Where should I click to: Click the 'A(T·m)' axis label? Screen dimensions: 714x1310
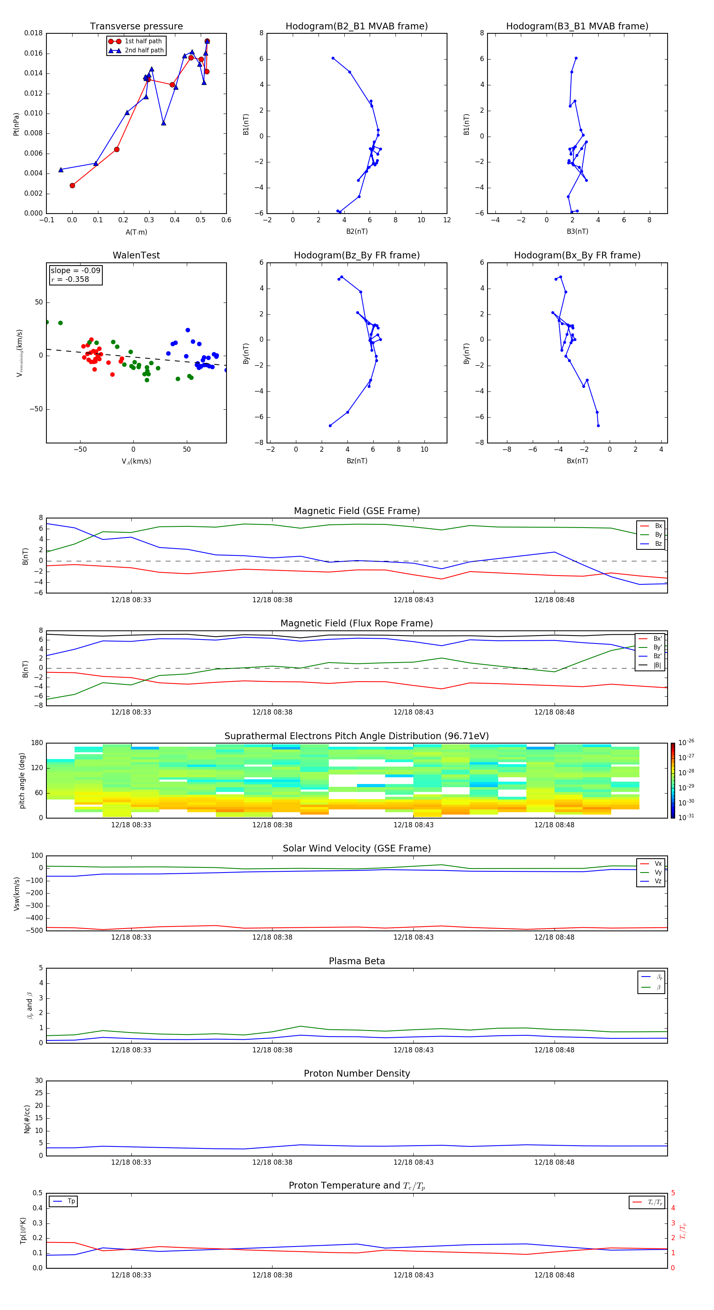coord(136,232)
